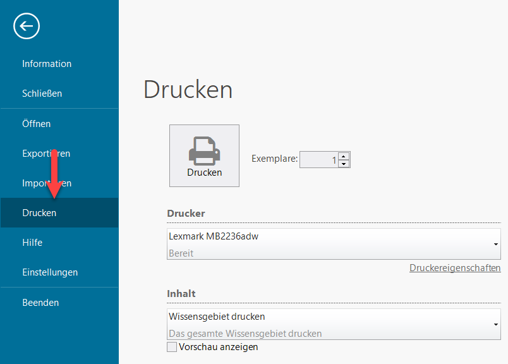508x364 pixels.
Task: Click the Bereit status line of the printer box
Action: pos(181,253)
